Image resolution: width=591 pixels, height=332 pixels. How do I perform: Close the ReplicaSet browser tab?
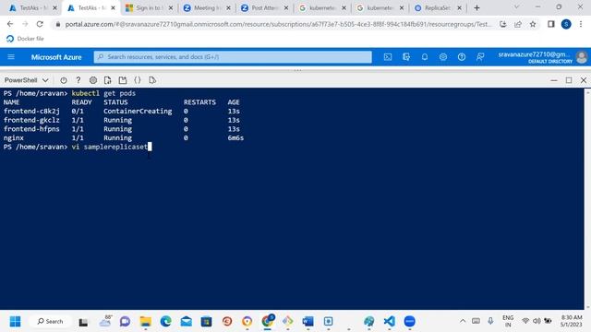[459, 8]
